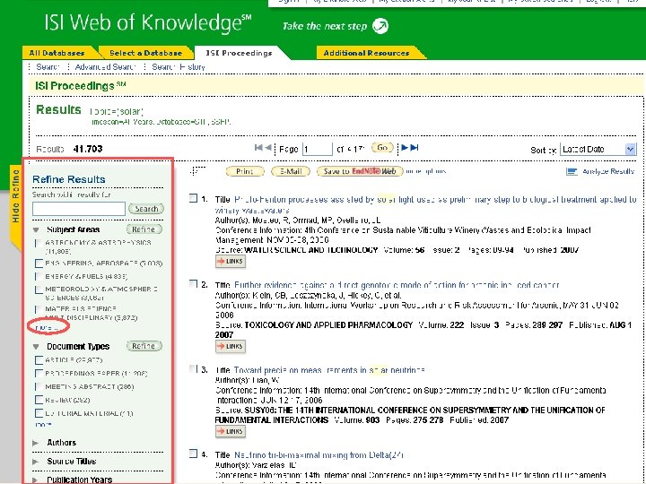Select checkbox for result 3

coord(193,368)
